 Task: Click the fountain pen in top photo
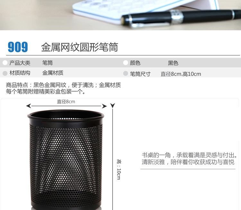point(181,18)
